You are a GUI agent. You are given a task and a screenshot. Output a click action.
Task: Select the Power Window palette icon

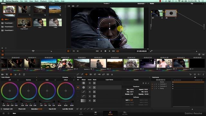(86, 74)
